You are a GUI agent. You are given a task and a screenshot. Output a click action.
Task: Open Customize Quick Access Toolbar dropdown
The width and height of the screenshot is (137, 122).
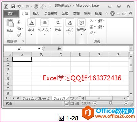tap(50, 7)
